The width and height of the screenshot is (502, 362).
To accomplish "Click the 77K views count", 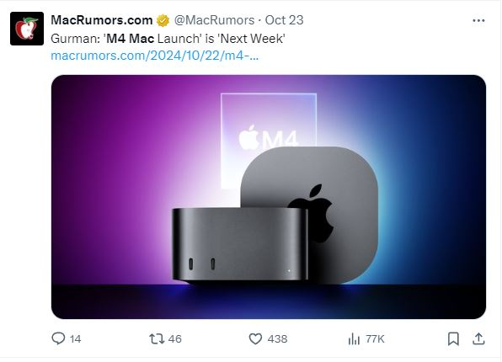I will (x=375, y=339).
